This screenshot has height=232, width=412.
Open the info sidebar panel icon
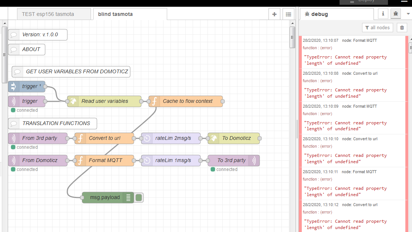(383, 14)
